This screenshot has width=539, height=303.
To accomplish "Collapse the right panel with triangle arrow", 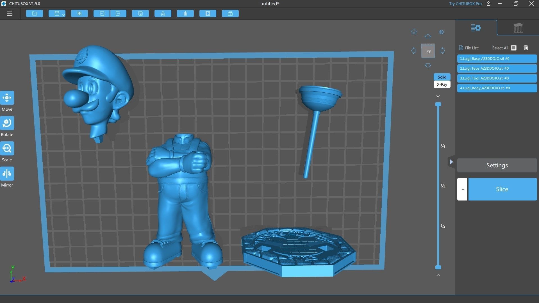I will (451, 162).
